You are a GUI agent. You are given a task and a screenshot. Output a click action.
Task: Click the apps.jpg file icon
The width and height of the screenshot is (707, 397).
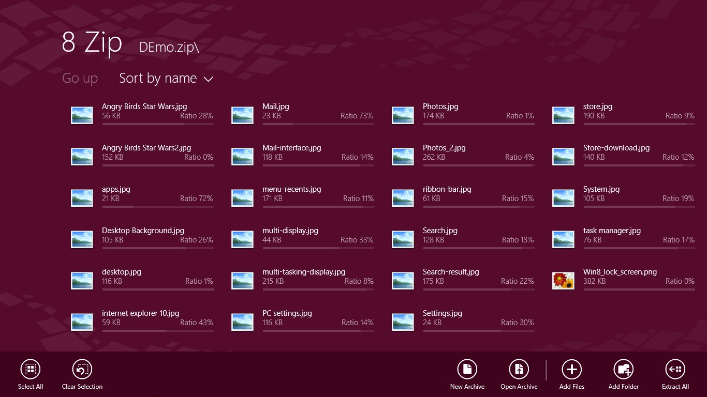[82, 198]
